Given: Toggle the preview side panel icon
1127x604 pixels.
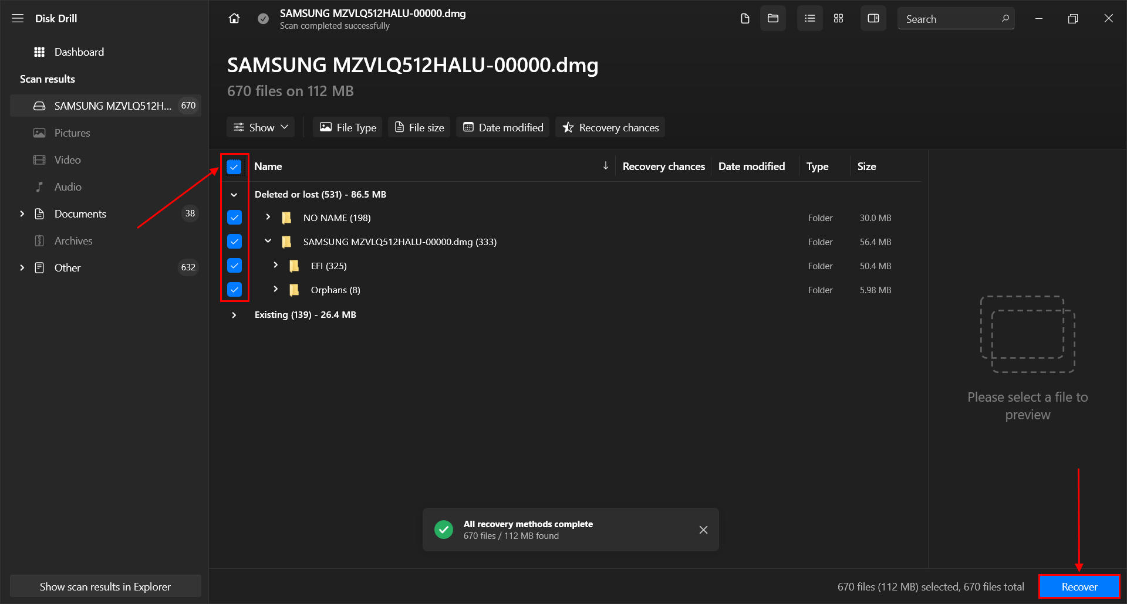Looking at the screenshot, I should 873,19.
